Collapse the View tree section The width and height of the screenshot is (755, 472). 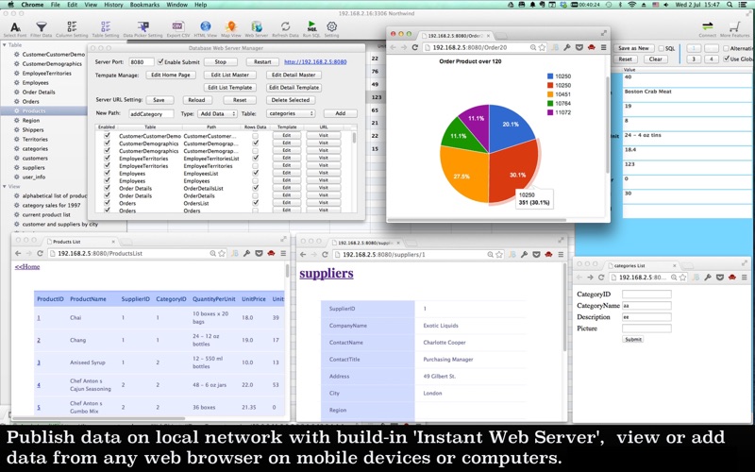point(5,186)
